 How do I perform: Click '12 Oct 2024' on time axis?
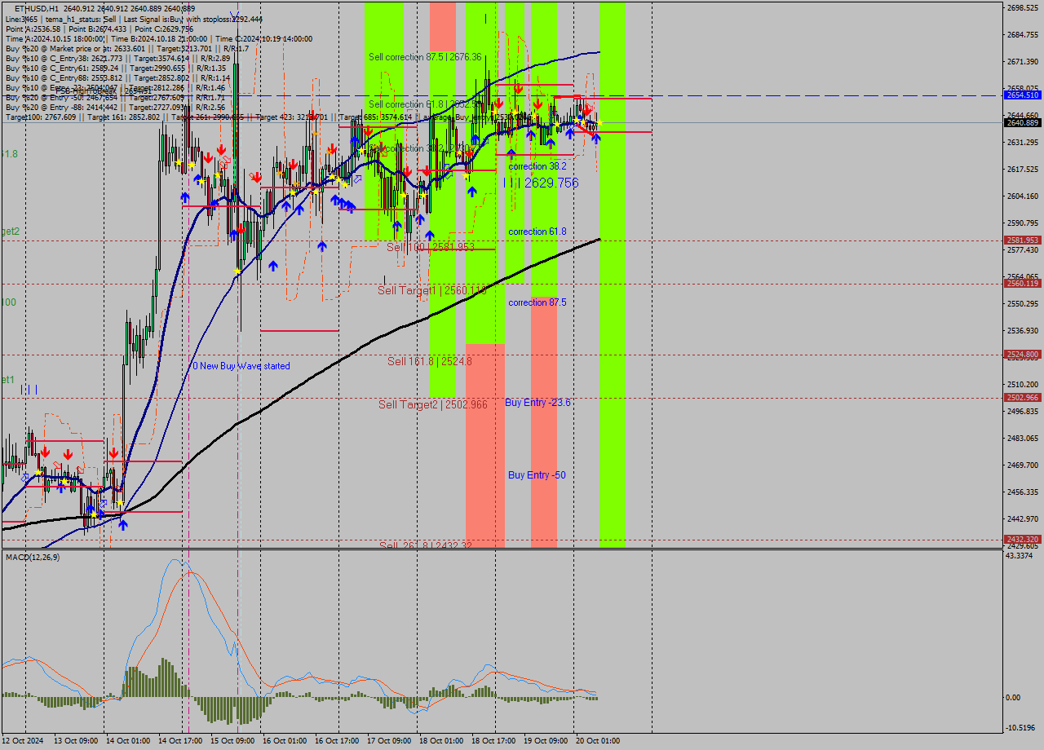pyautogui.click(x=24, y=741)
